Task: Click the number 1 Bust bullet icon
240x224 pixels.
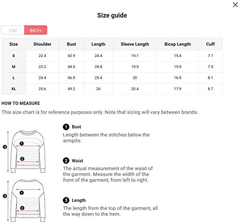Action: coord(66,127)
